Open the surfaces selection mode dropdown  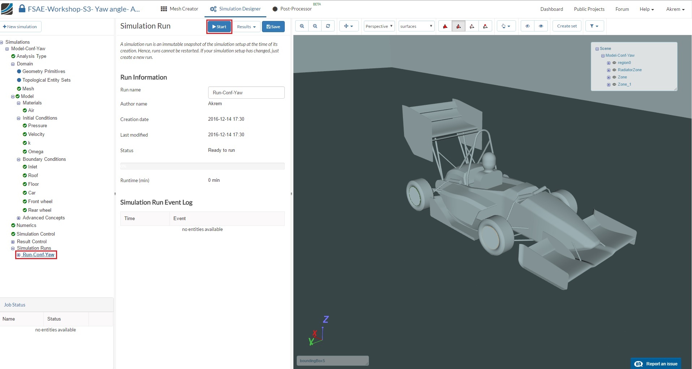(x=416, y=26)
